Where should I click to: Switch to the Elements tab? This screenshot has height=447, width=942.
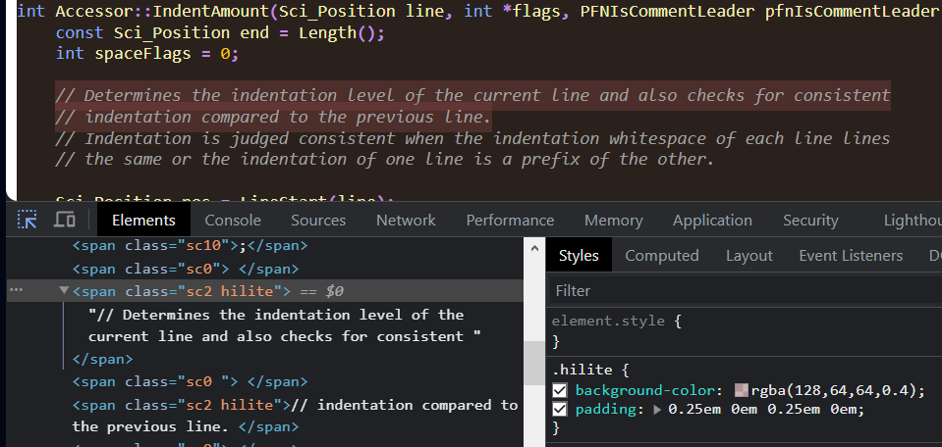tap(143, 221)
